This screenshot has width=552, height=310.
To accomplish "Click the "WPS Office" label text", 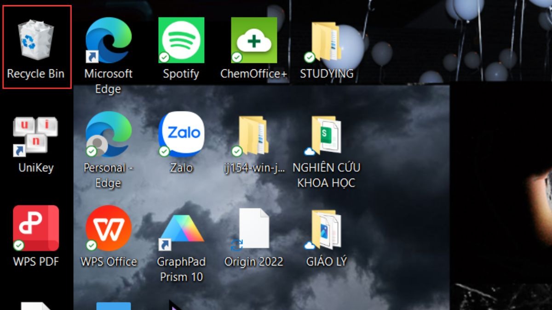I will click(x=109, y=262).
